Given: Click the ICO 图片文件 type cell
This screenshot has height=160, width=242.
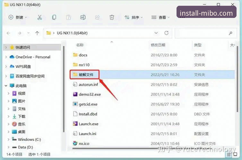Looking at the screenshot, I should point(205,144).
